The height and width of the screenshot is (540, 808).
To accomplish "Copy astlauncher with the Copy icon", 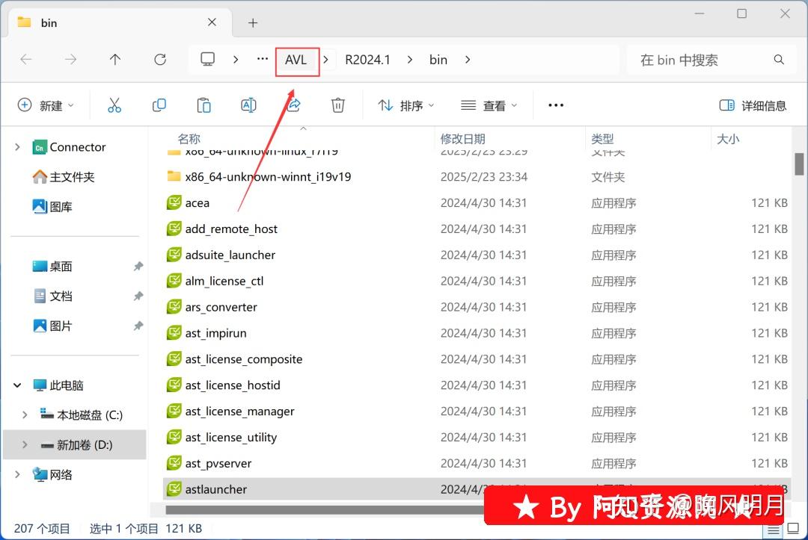I will (x=159, y=105).
